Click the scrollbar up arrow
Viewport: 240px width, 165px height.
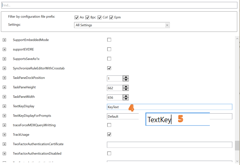[237, 39]
